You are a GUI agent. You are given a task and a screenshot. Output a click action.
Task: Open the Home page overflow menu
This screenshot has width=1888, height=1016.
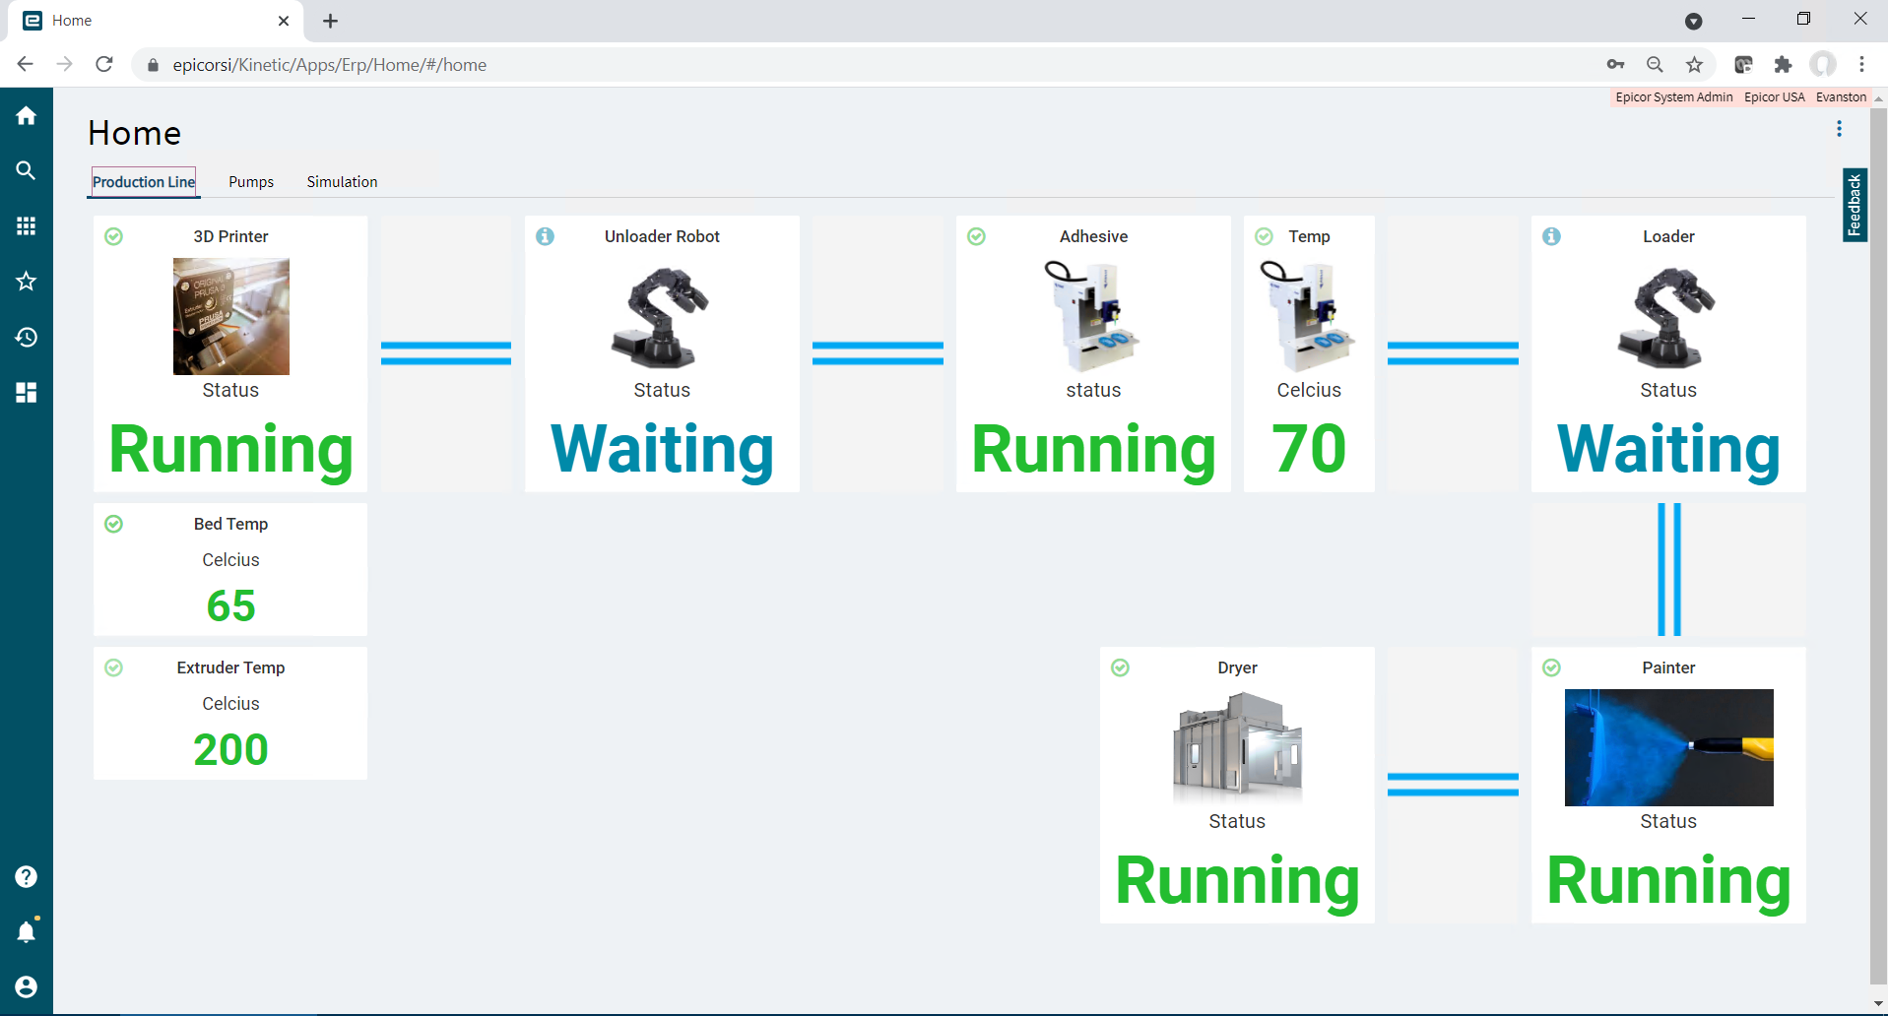(1839, 129)
